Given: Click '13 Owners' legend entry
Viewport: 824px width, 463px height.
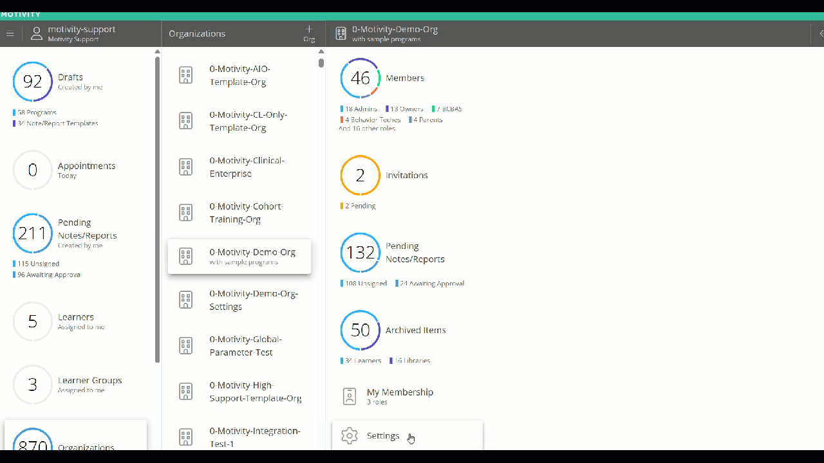Looking at the screenshot, I should pos(406,109).
